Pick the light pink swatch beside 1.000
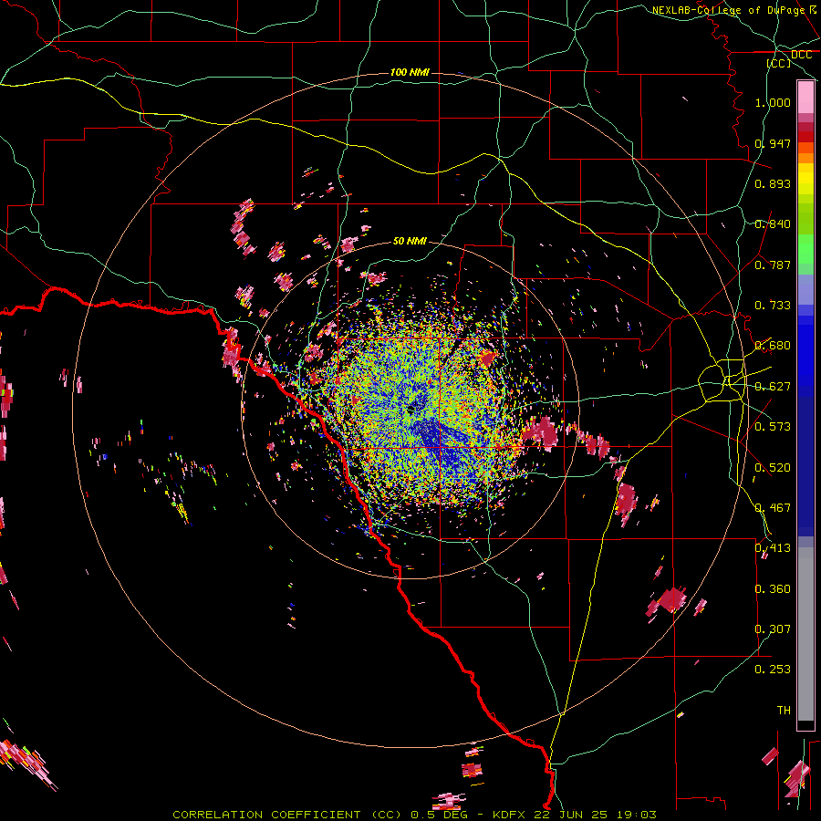This screenshot has height=821, width=821. click(x=805, y=98)
